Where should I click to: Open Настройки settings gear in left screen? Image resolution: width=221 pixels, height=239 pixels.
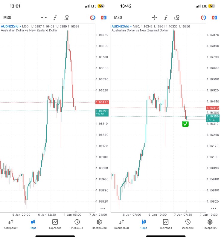(x=99, y=224)
